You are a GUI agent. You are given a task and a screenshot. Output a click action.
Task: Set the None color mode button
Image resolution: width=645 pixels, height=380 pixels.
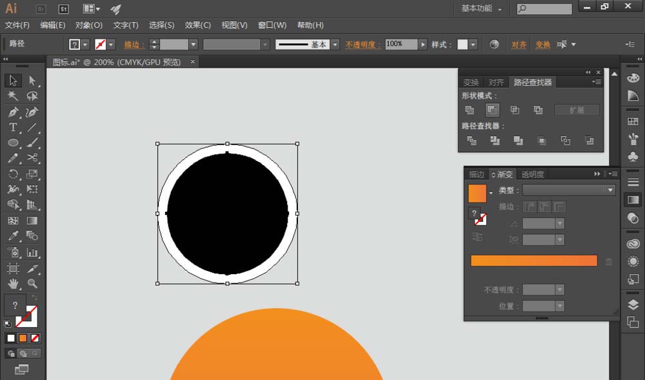point(35,338)
